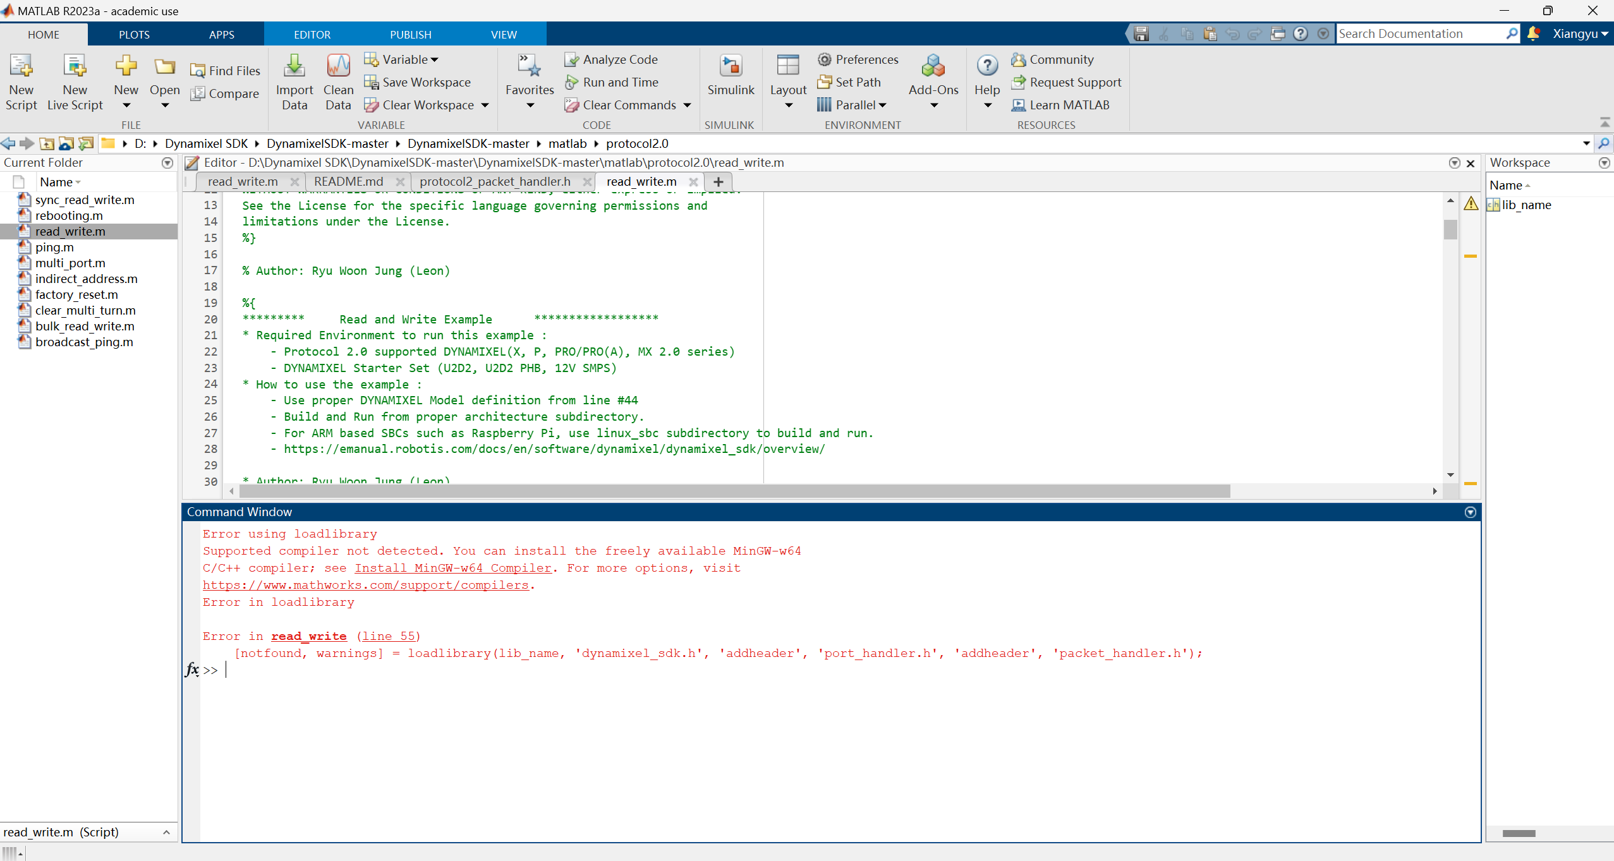This screenshot has width=1614, height=861.
Task: Create a New Live Script
Action: pyautogui.click(x=75, y=82)
